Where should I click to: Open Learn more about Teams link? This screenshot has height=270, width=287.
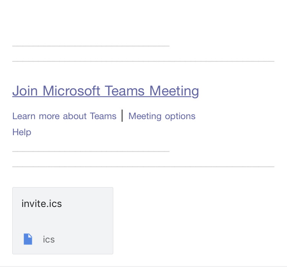(x=64, y=116)
